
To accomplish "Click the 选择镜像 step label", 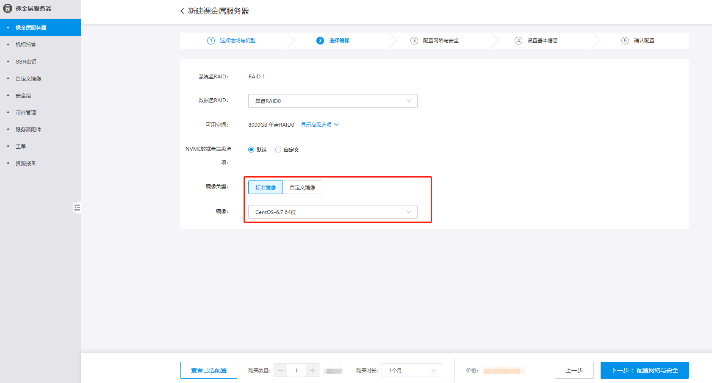I will [x=339, y=41].
